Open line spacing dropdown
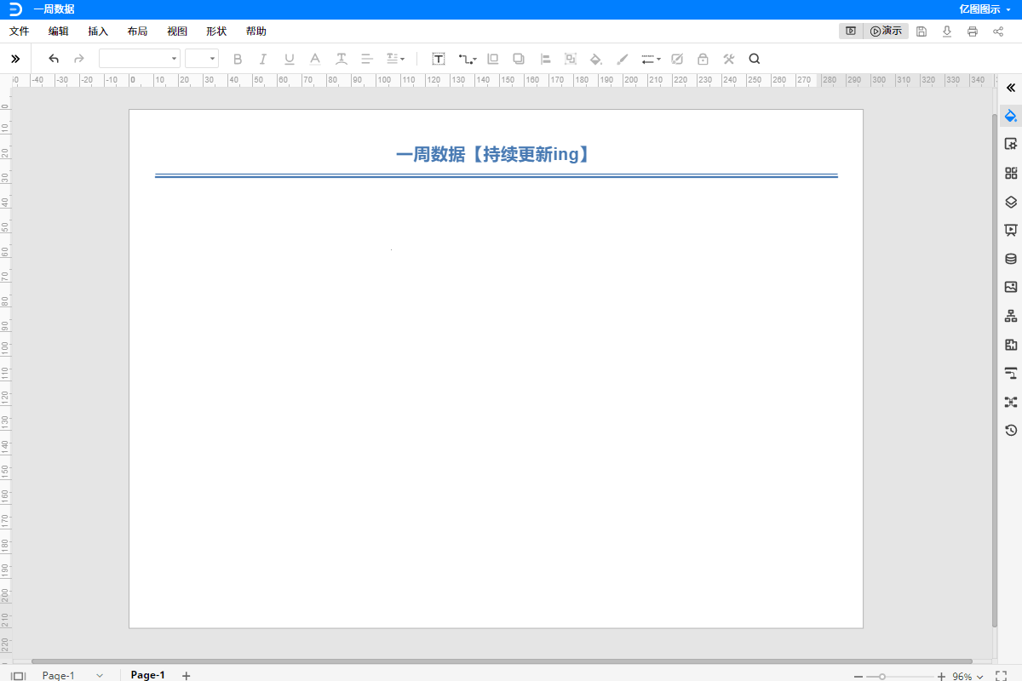This screenshot has height=681, width=1022. [x=395, y=59]
